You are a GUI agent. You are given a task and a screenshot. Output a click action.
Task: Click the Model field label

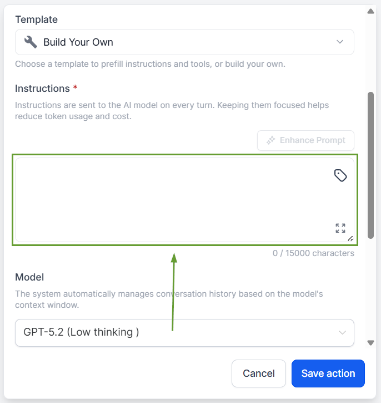coord(29,277)
